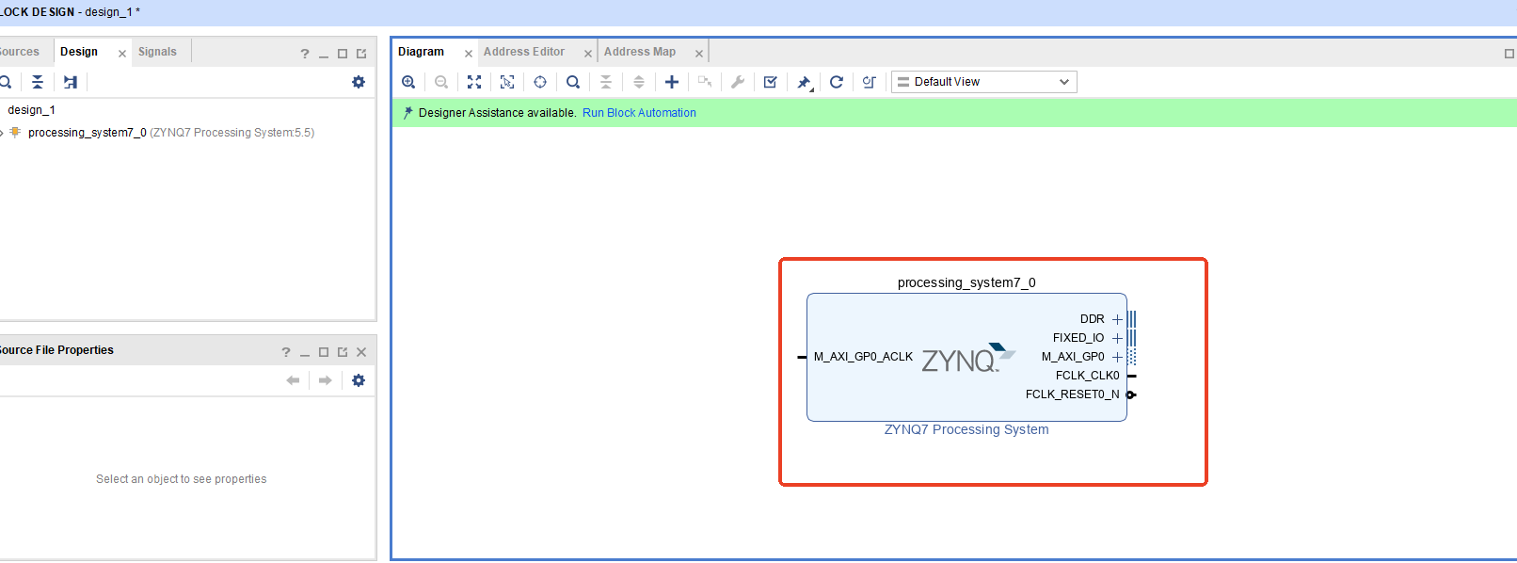Viewport: 1517px width, 563px height.
Task: Float the Design panel
Action: click(361, 54)
